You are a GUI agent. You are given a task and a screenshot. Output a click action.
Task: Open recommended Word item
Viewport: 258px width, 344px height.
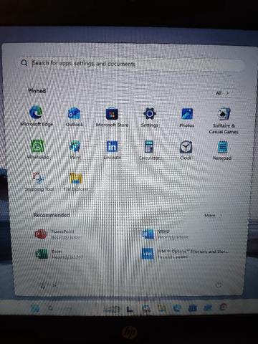(x=166, y=234)
